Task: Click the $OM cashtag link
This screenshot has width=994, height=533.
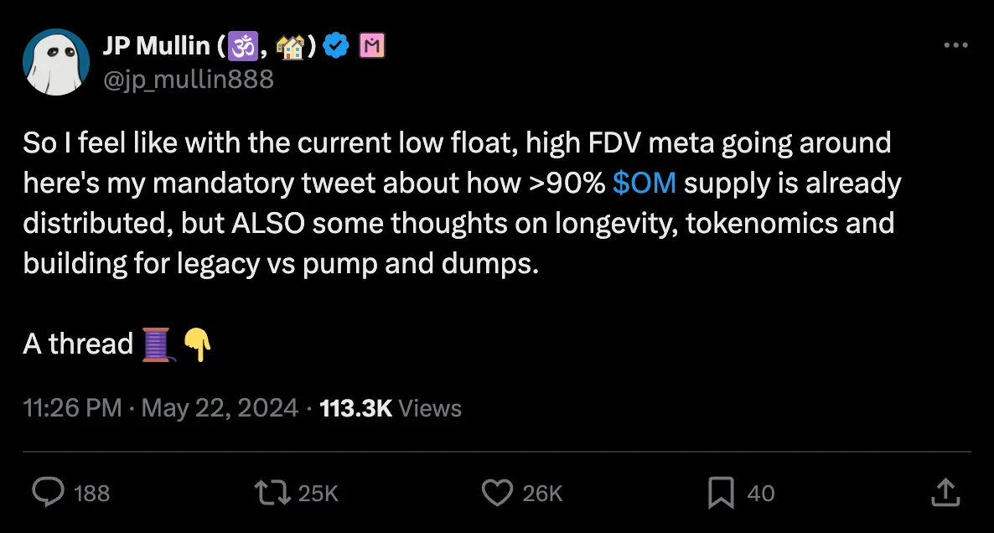Action: click(644, 183)
